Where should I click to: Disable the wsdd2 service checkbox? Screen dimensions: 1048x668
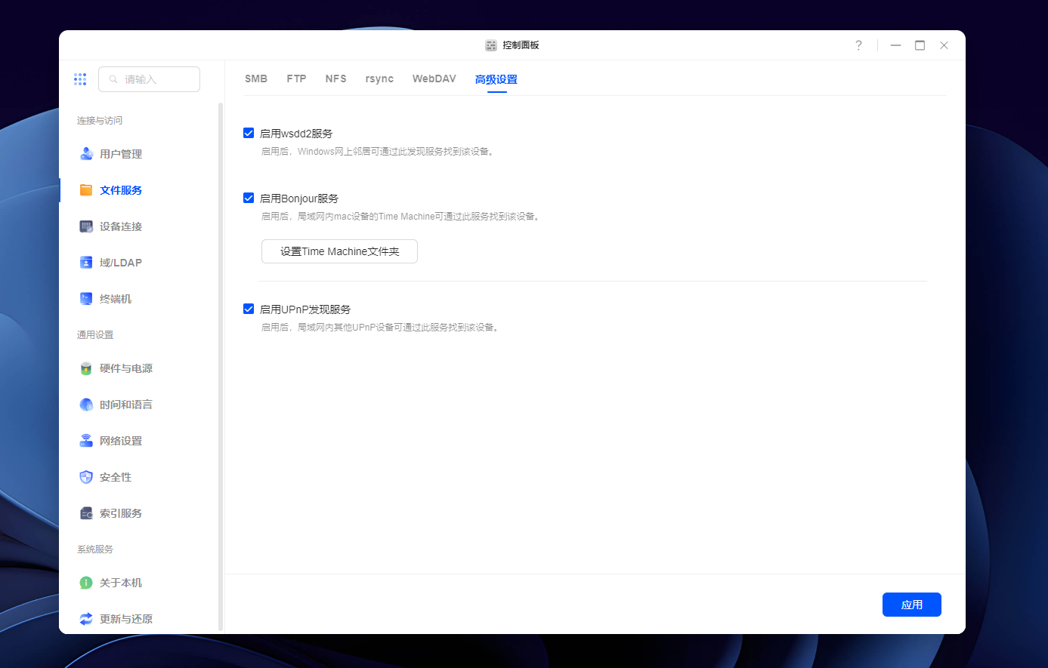click(249, 133)
